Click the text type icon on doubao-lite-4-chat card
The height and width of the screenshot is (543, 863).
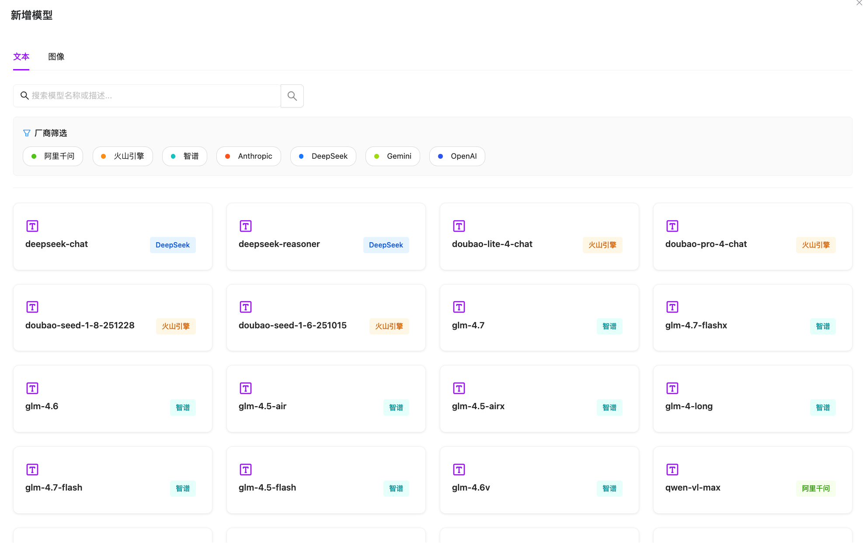tap(459, 226)
